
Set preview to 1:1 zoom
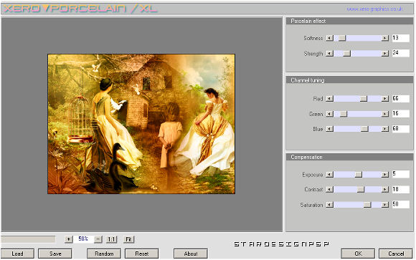point(111,239)
